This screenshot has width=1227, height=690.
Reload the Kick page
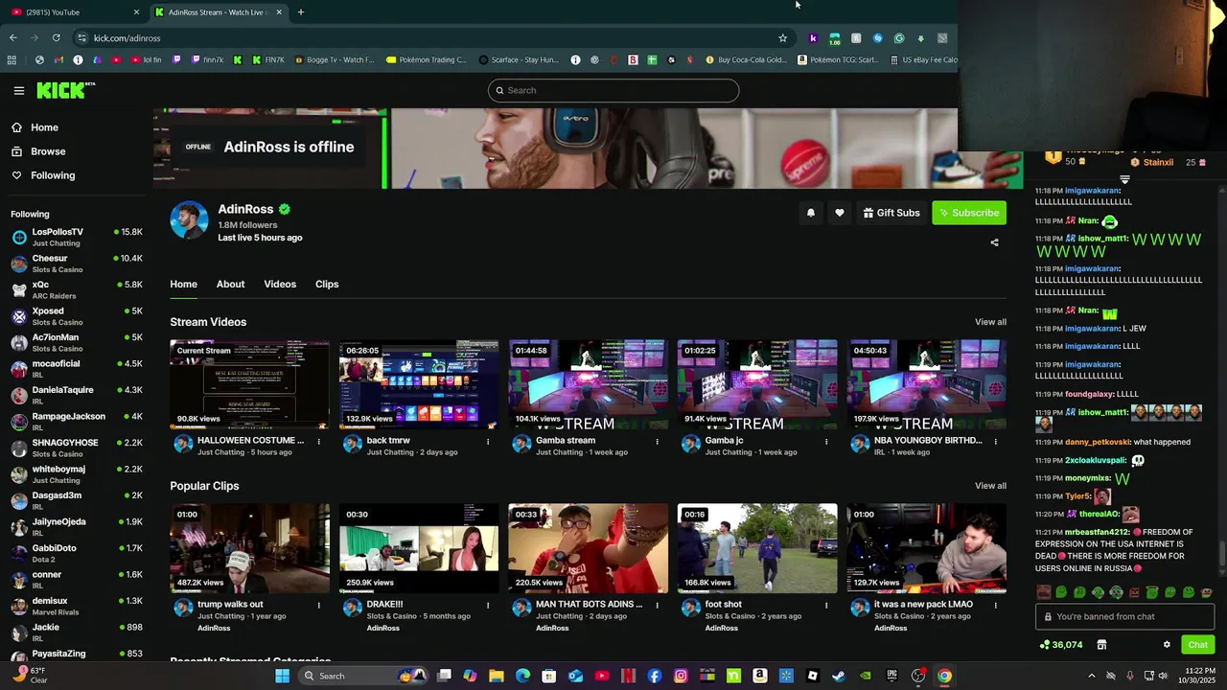point(56,38)
